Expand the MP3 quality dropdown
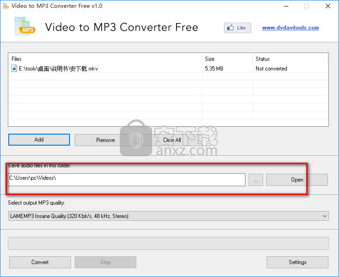 [325, 216]
